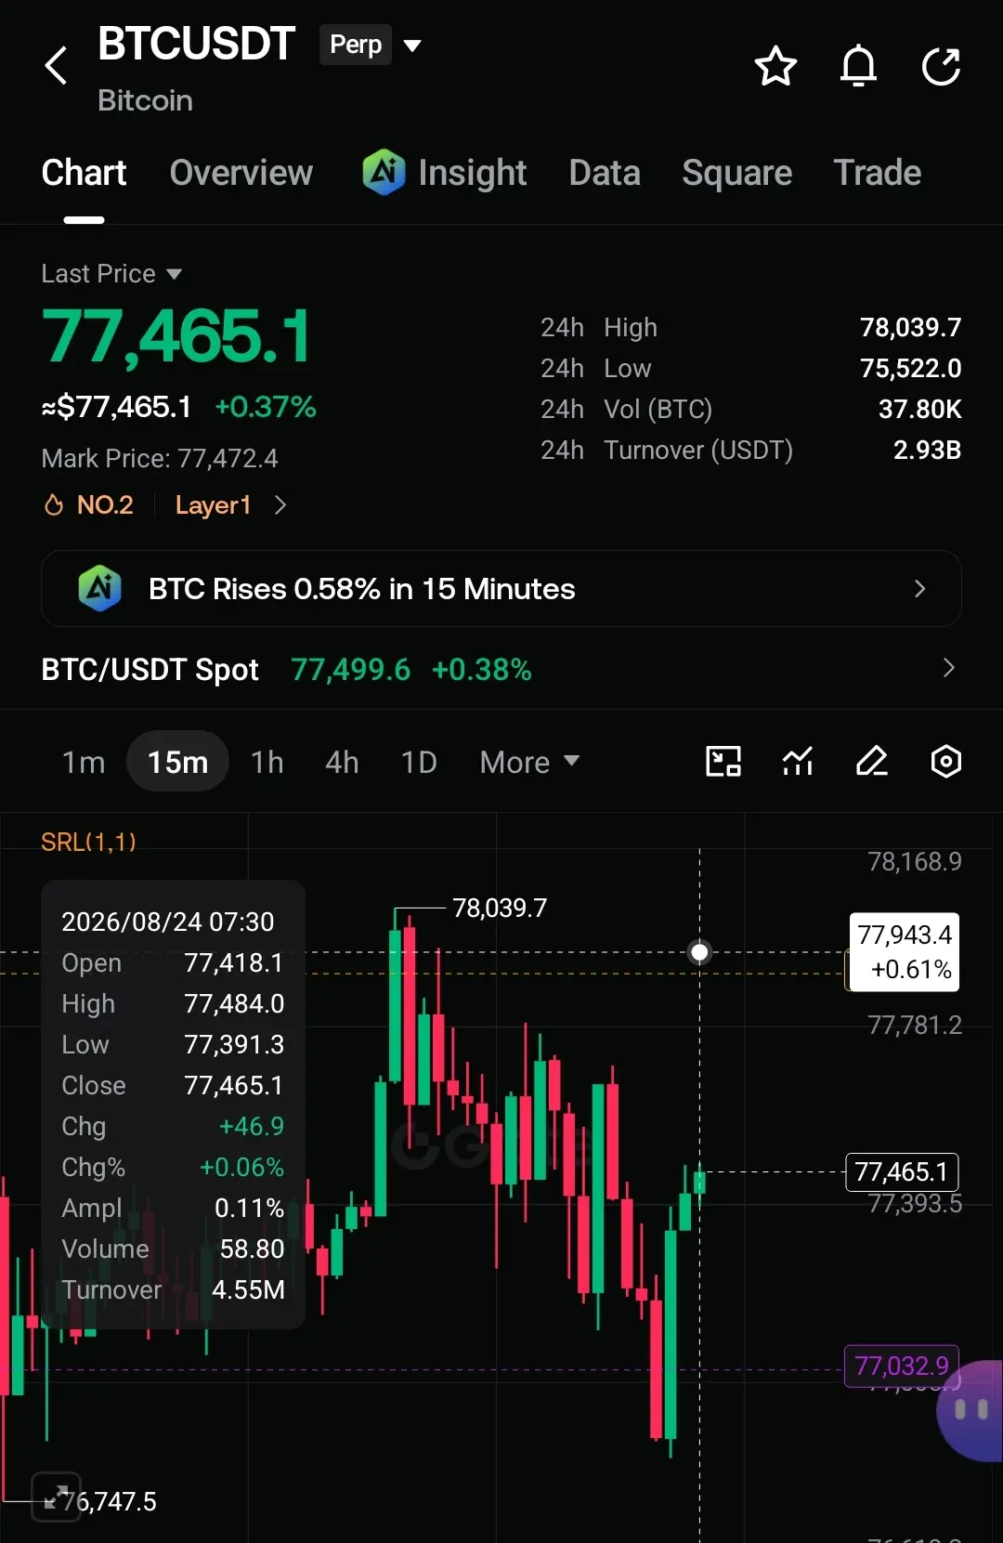Viewport: 1003px width, 1543px height.
Task: Tap the 77,465.1 current price axis label
Action: pyautogui.click(x=902, y=1172)
